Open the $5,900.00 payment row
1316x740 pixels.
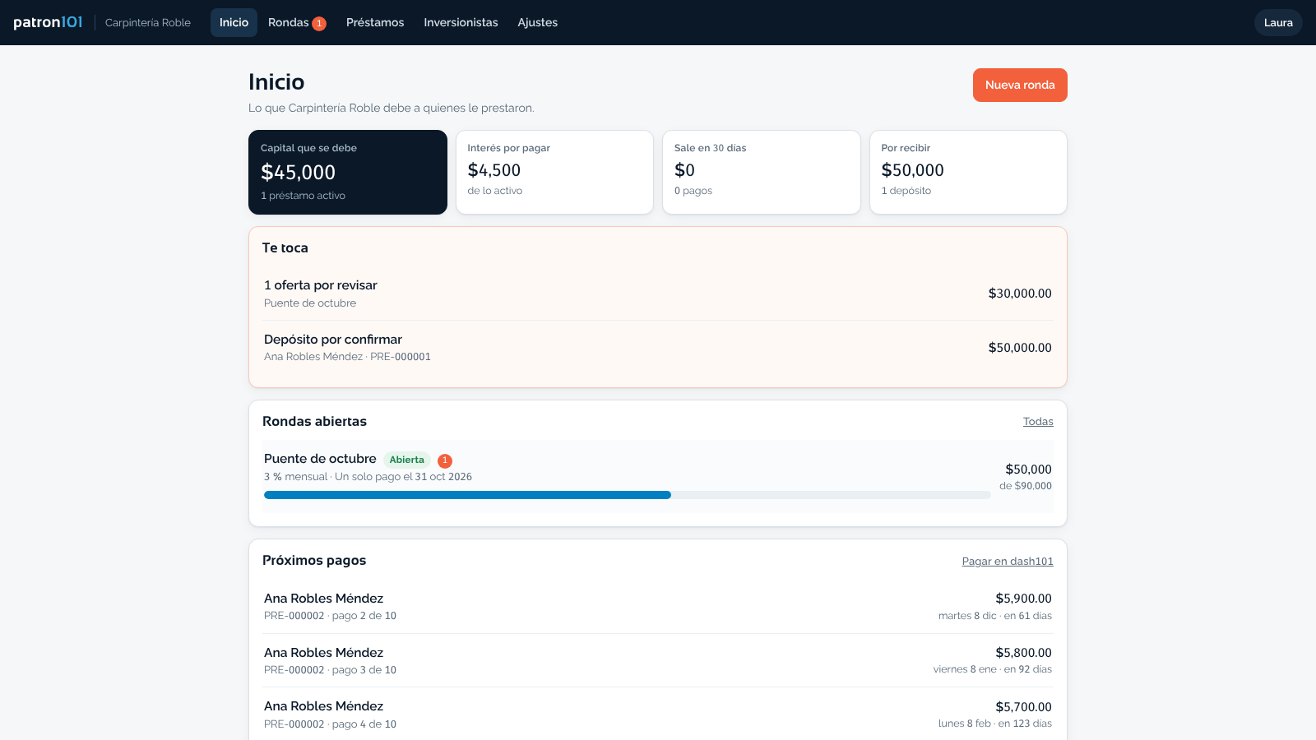(658, 607)
